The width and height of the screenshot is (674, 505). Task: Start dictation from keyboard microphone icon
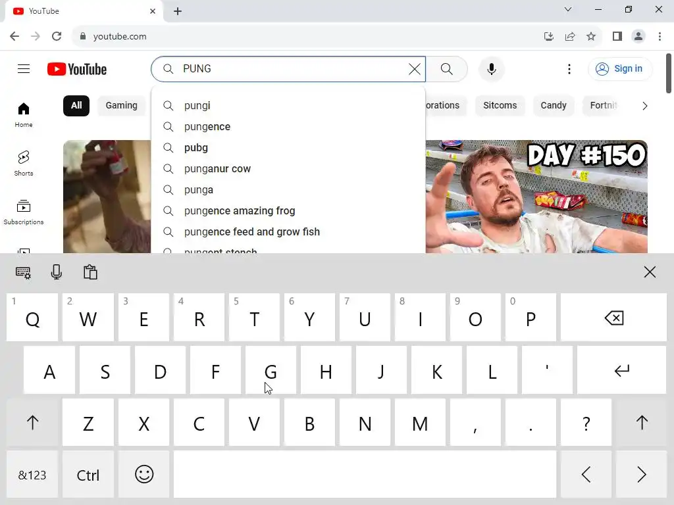click(57, 272)
